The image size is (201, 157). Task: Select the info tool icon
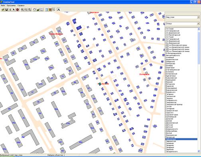click(x=10, y=10)
